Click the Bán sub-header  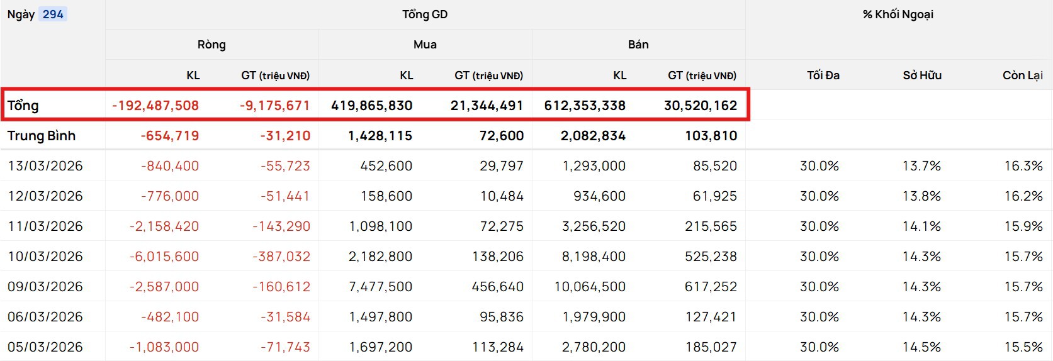638,45
